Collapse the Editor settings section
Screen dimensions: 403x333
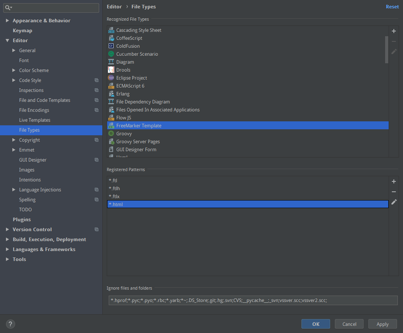click(x=8, y=41)
